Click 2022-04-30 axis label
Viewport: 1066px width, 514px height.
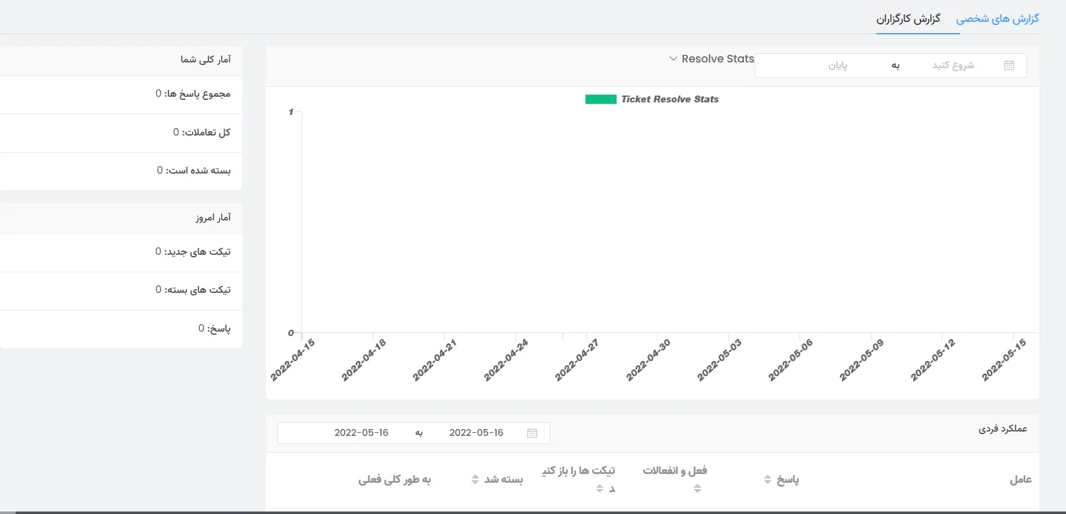coord(648,360)
